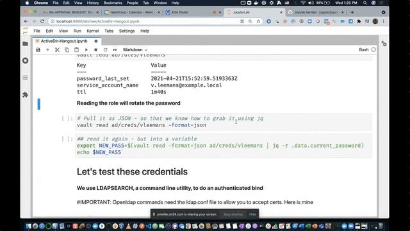Open the Table of Contents sidebar panel
This screenshot has height=231, width=410.
26,78
